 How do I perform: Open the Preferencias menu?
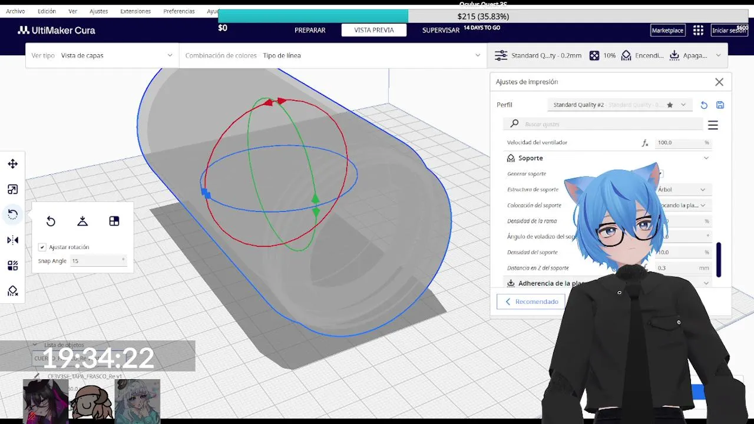click(x=179, y=11)
